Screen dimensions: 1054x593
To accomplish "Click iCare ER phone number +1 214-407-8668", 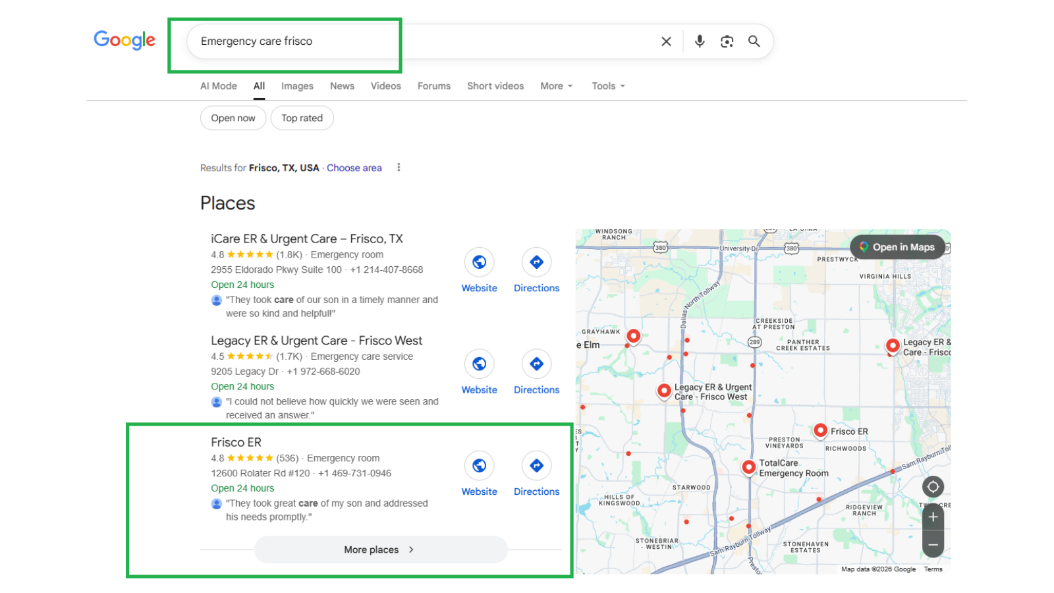I will pos(387,269).
